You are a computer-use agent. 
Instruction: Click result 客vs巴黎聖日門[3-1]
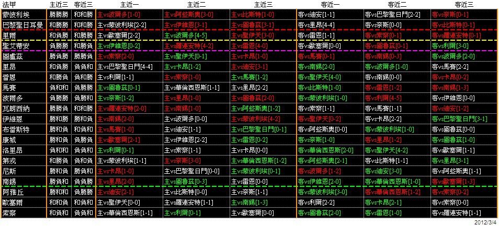click(x=459, y=120)
